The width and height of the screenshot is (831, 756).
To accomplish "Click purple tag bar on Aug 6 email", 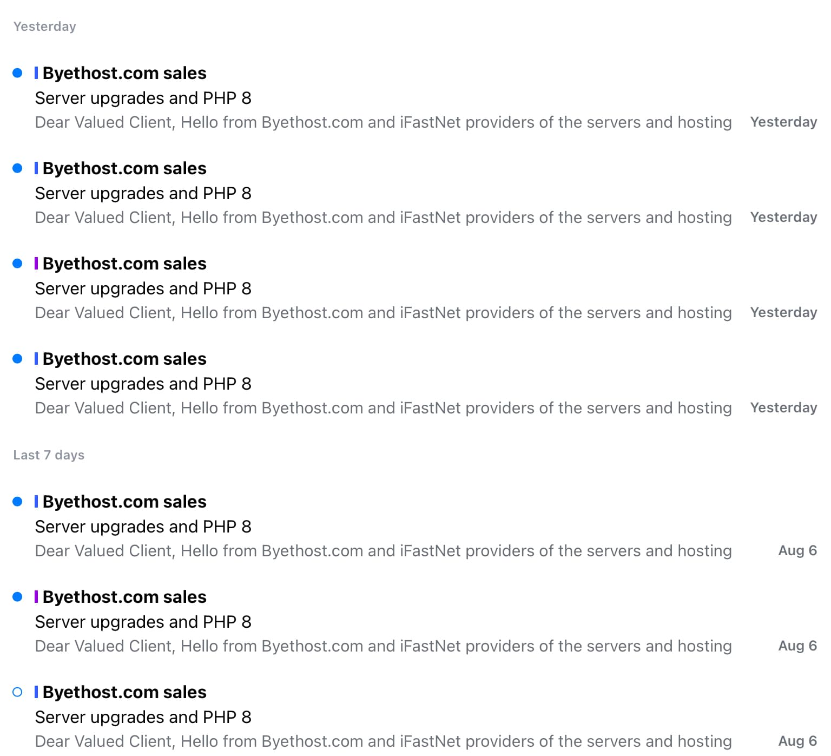I will coord(36,597).
